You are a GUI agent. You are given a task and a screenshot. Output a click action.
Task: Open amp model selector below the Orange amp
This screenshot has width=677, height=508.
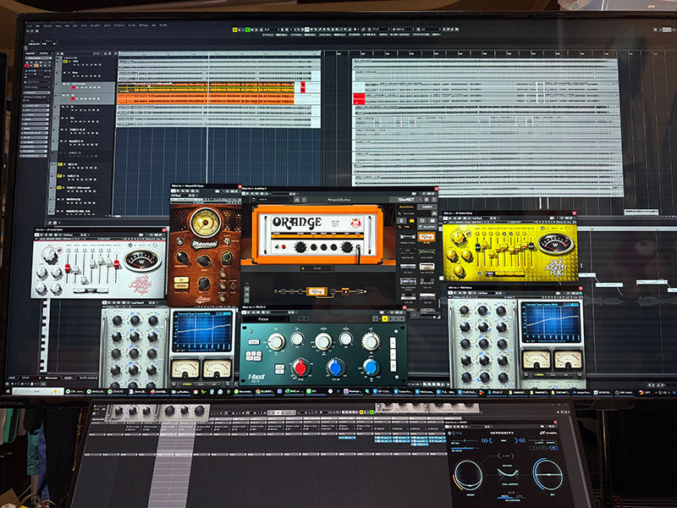[x=317, y=268]
